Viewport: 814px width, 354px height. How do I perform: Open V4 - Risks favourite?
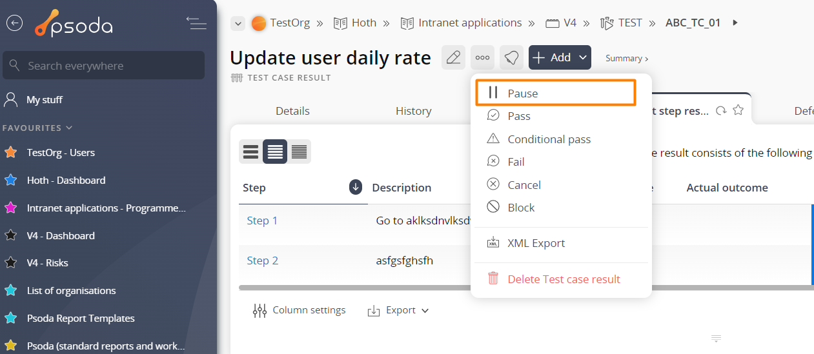click(x=47, y=263)
